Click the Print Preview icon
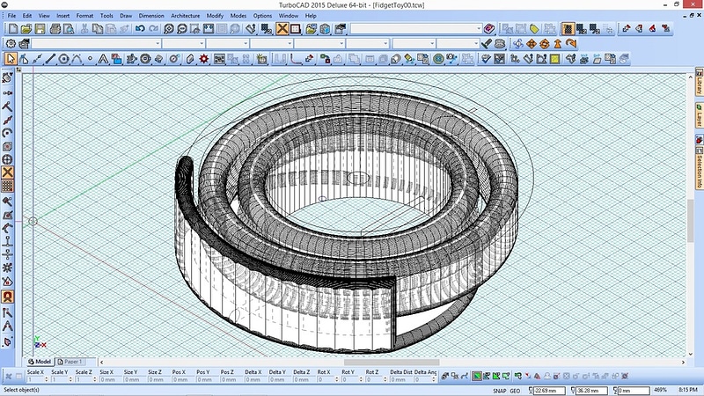 (x=69, y=29)
